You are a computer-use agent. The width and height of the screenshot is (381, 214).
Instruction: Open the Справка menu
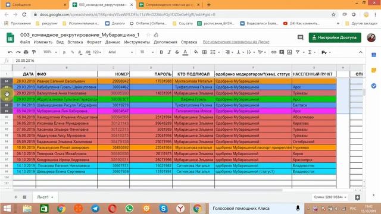(189, 42)
